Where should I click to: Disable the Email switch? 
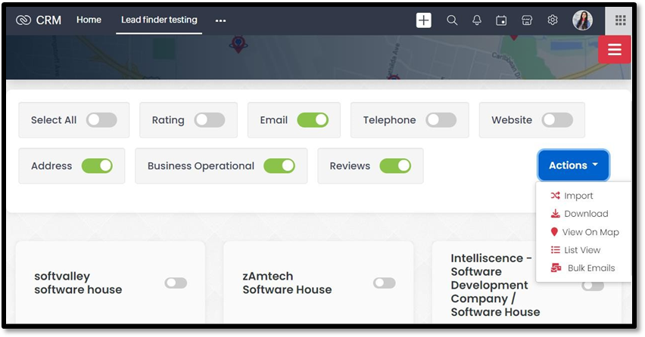[313, 120]
